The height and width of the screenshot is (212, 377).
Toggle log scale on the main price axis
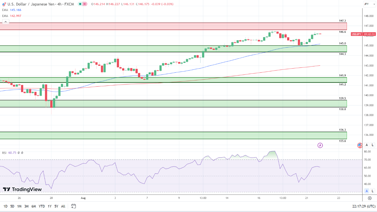pyautogui.click(x=372, y=145)
